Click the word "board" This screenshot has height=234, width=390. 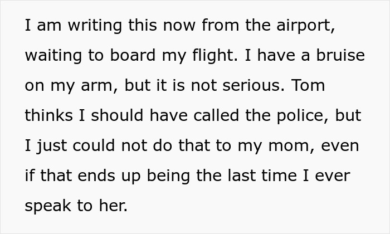click(x=133, y=55)
